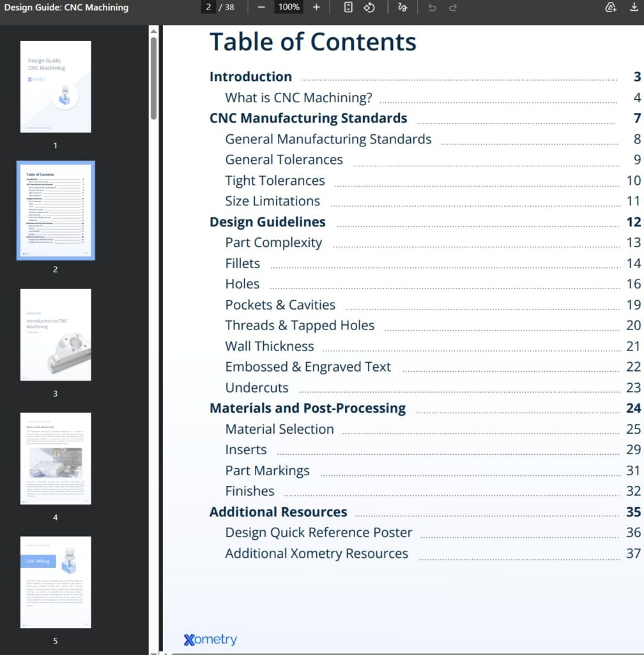The height and width of the screenshot is (655, 644).
Task: Open Material Selection entry
Action: [x=279, y=429]
